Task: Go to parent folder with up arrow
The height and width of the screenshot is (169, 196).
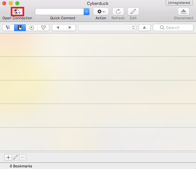Action: [144, 28]
